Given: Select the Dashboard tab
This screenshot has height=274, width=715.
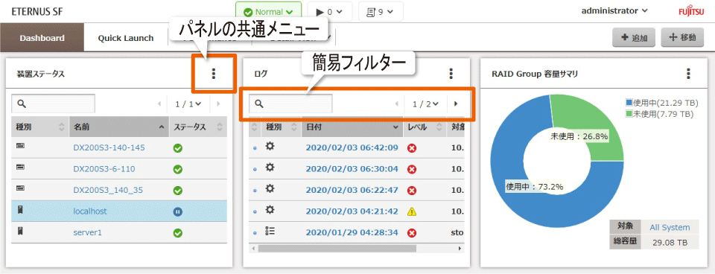Looking at the screenshot, I should click(x=42, y=38).
